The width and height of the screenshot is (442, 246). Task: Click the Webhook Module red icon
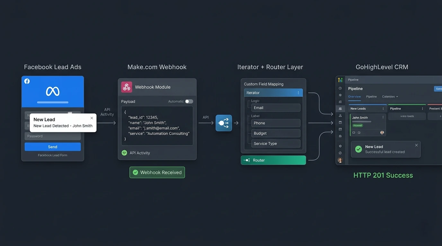pos(127,87)
